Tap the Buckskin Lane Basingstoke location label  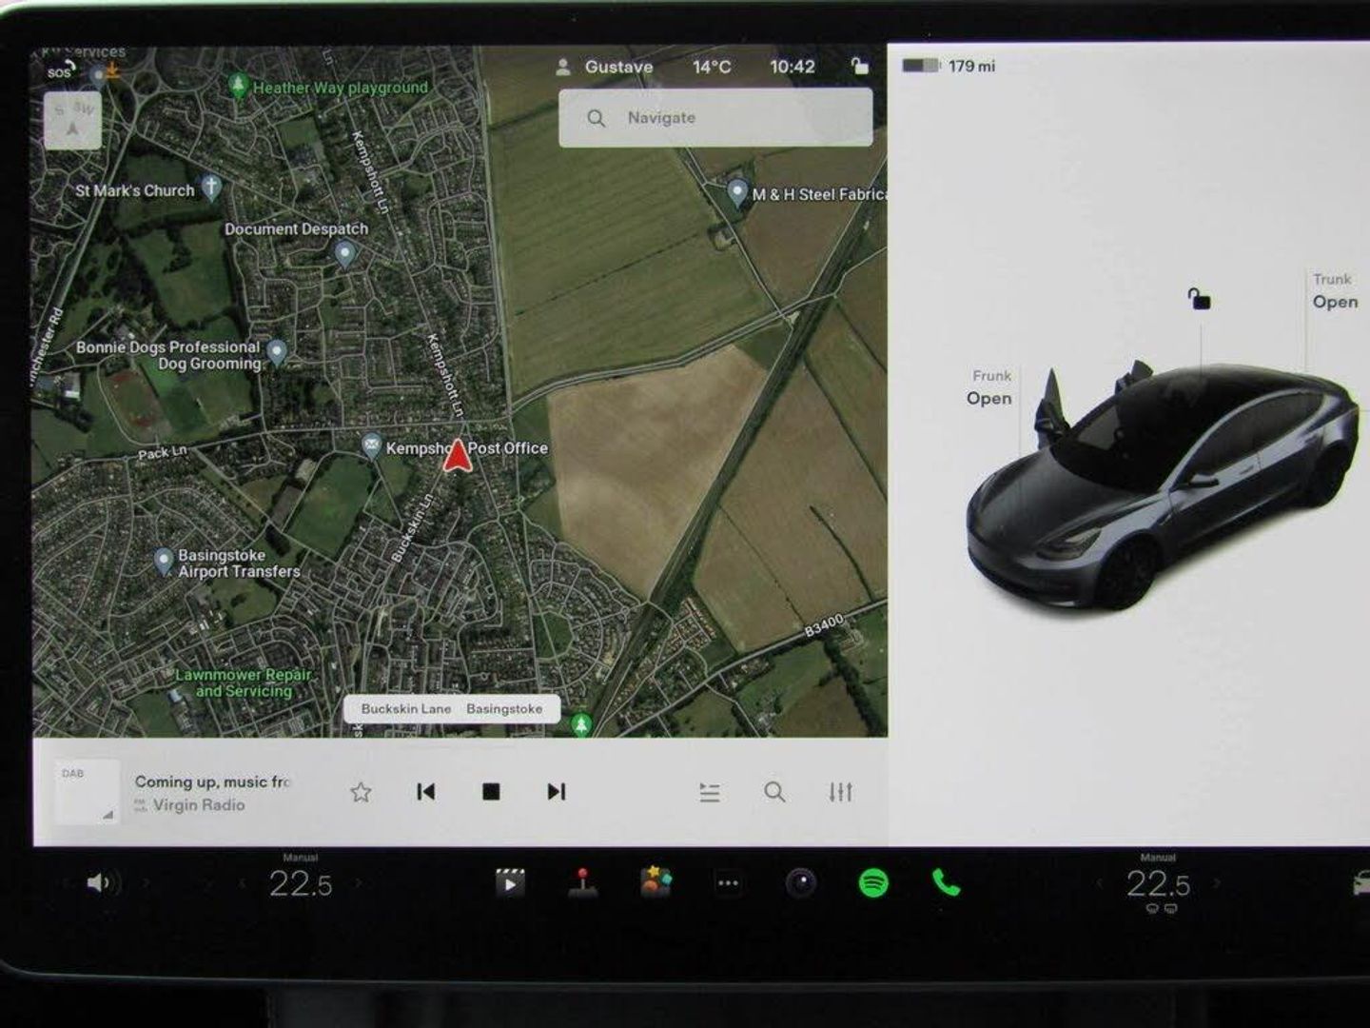pyautogui.click(x=452, y=709)
